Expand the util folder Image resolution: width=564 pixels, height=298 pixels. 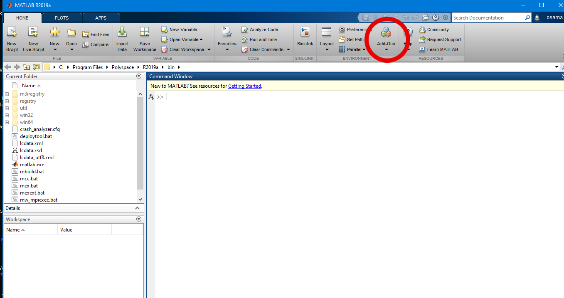tap(7, 108)
